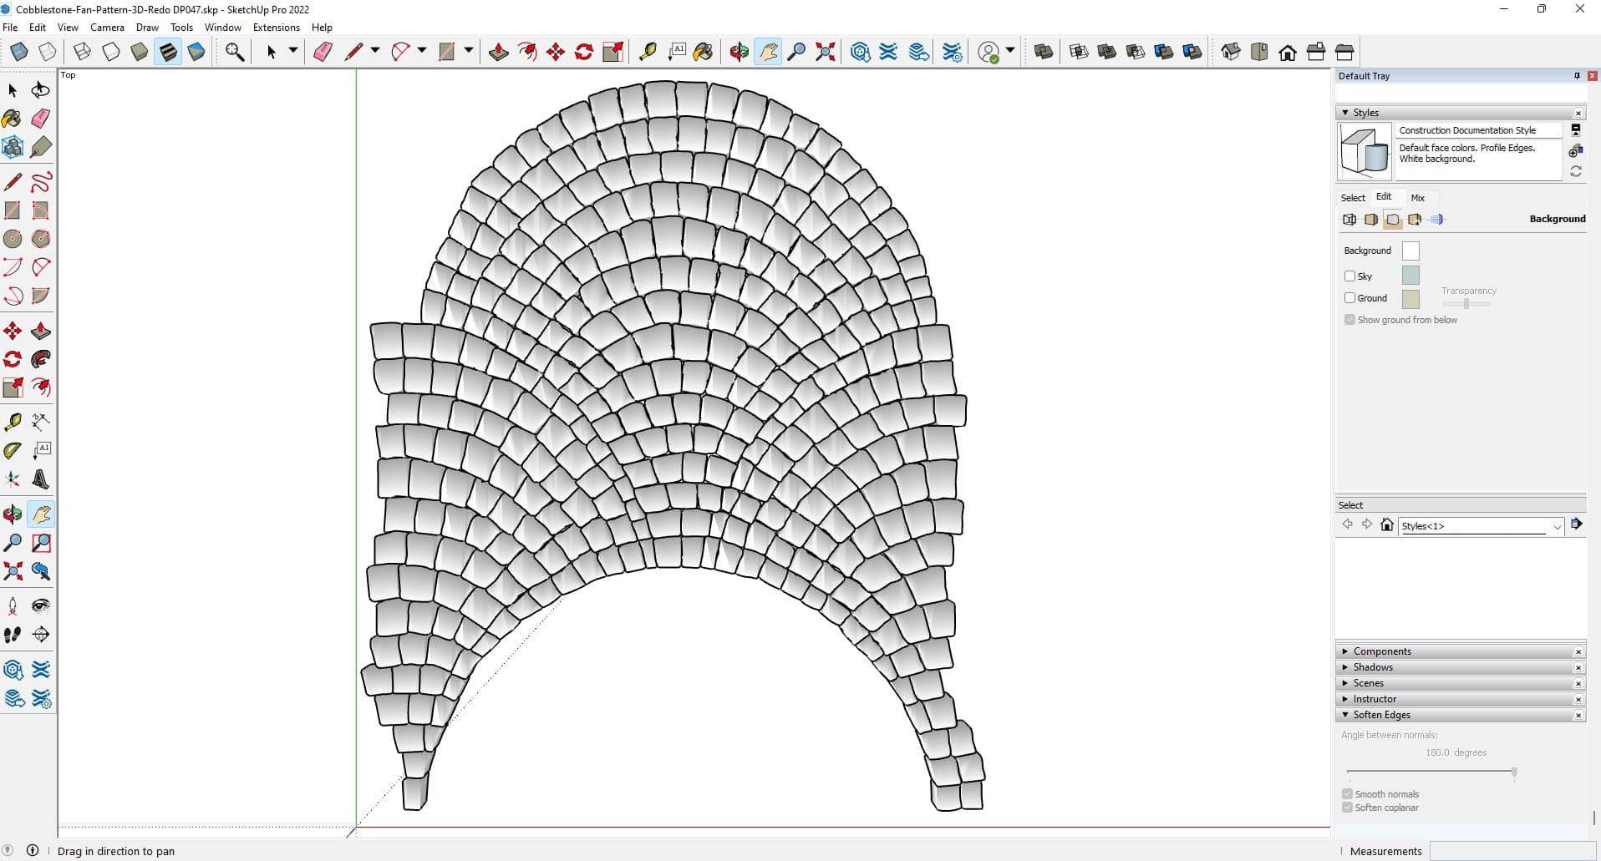1601x861 pixels.
Task: Activate the Push/Pull tool in top toolbar
Action: tap(499, 52)
